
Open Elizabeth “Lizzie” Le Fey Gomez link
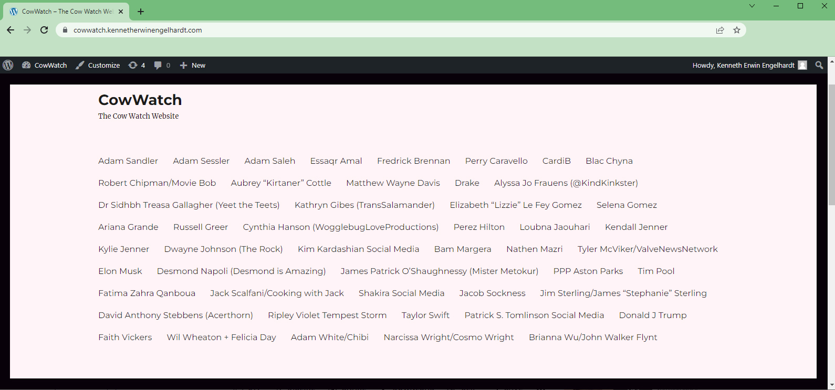point(516,205)
